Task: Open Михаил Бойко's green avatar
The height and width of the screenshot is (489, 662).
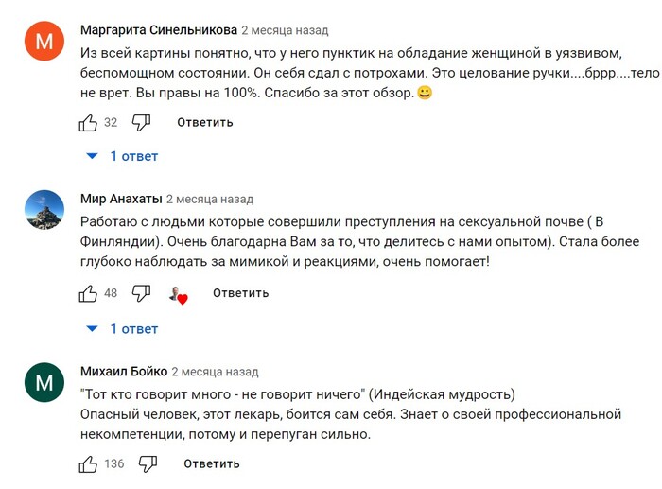Action: (44, 382)
